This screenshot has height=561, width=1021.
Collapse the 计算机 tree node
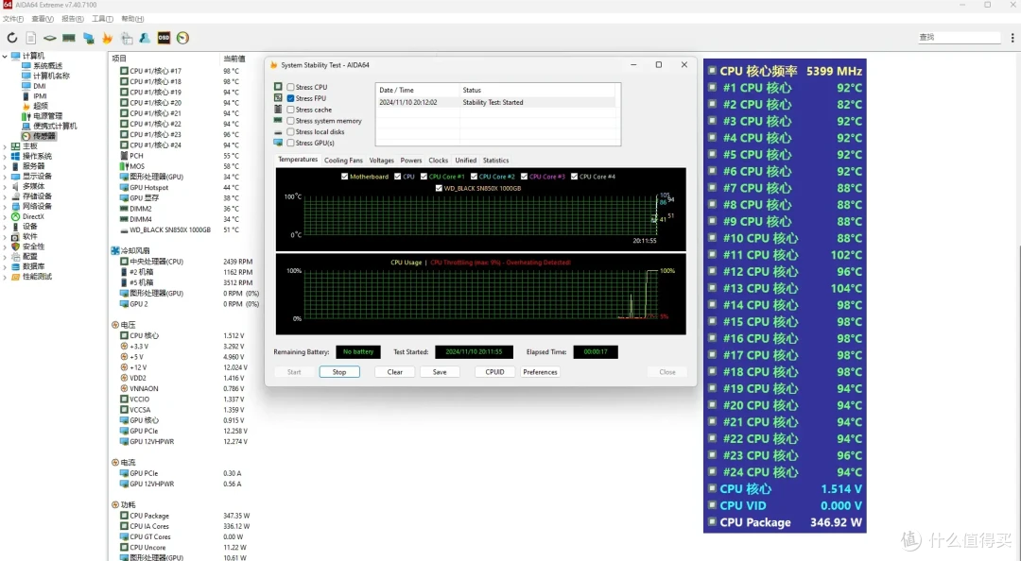tap(6, 56)
